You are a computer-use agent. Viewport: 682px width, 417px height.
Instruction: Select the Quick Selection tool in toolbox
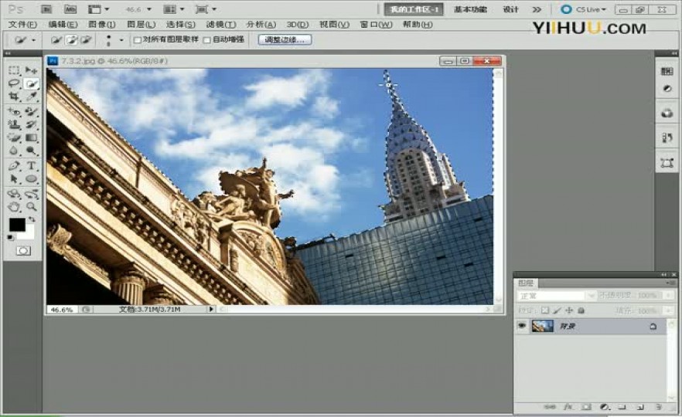(31, 83)
